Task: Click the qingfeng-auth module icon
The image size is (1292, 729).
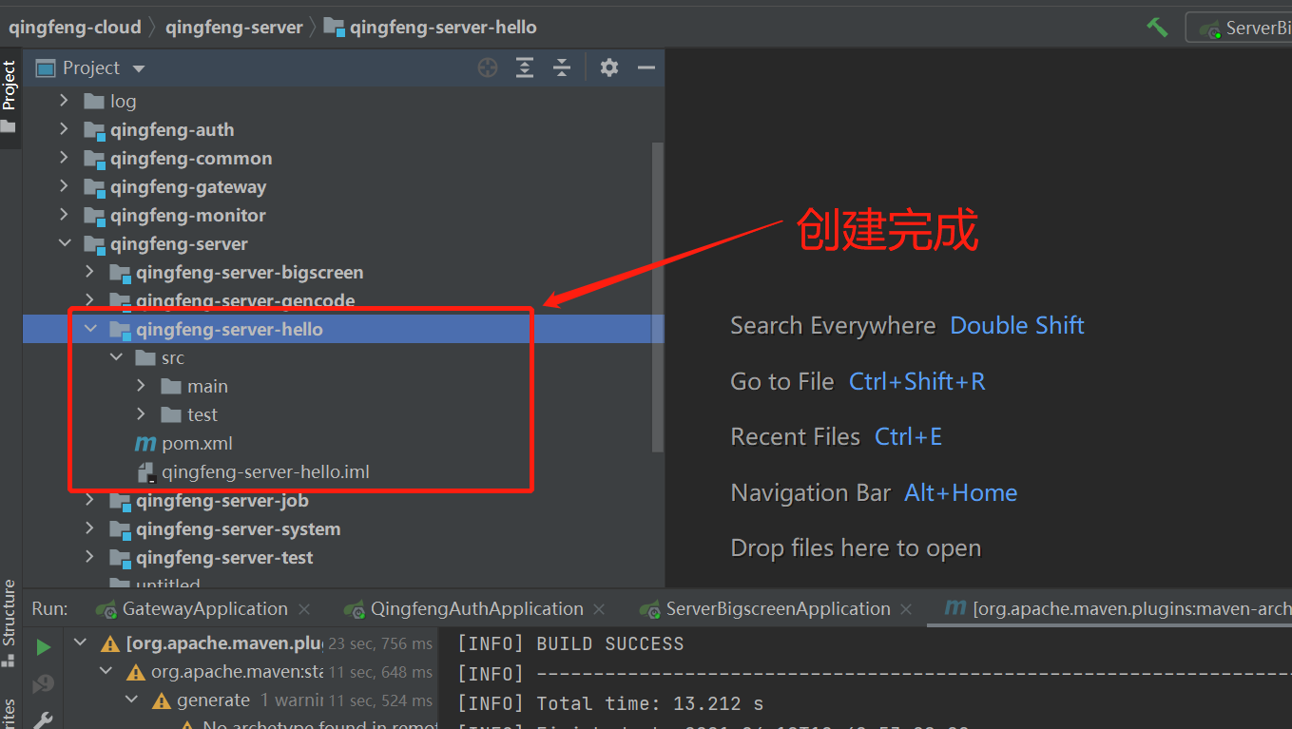Action: coord(94,129)
